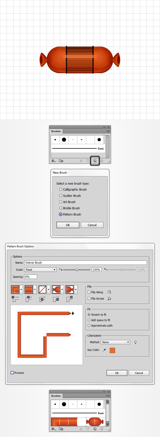The image size is (160, 437).
Task: Toggle the Preview checkbox
Action: 12,373
